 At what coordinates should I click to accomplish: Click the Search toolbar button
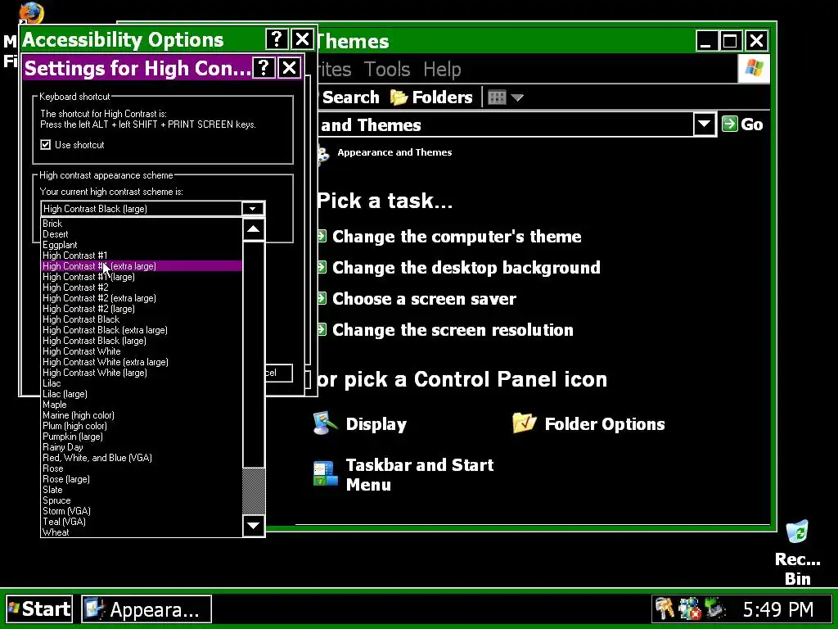350,97
